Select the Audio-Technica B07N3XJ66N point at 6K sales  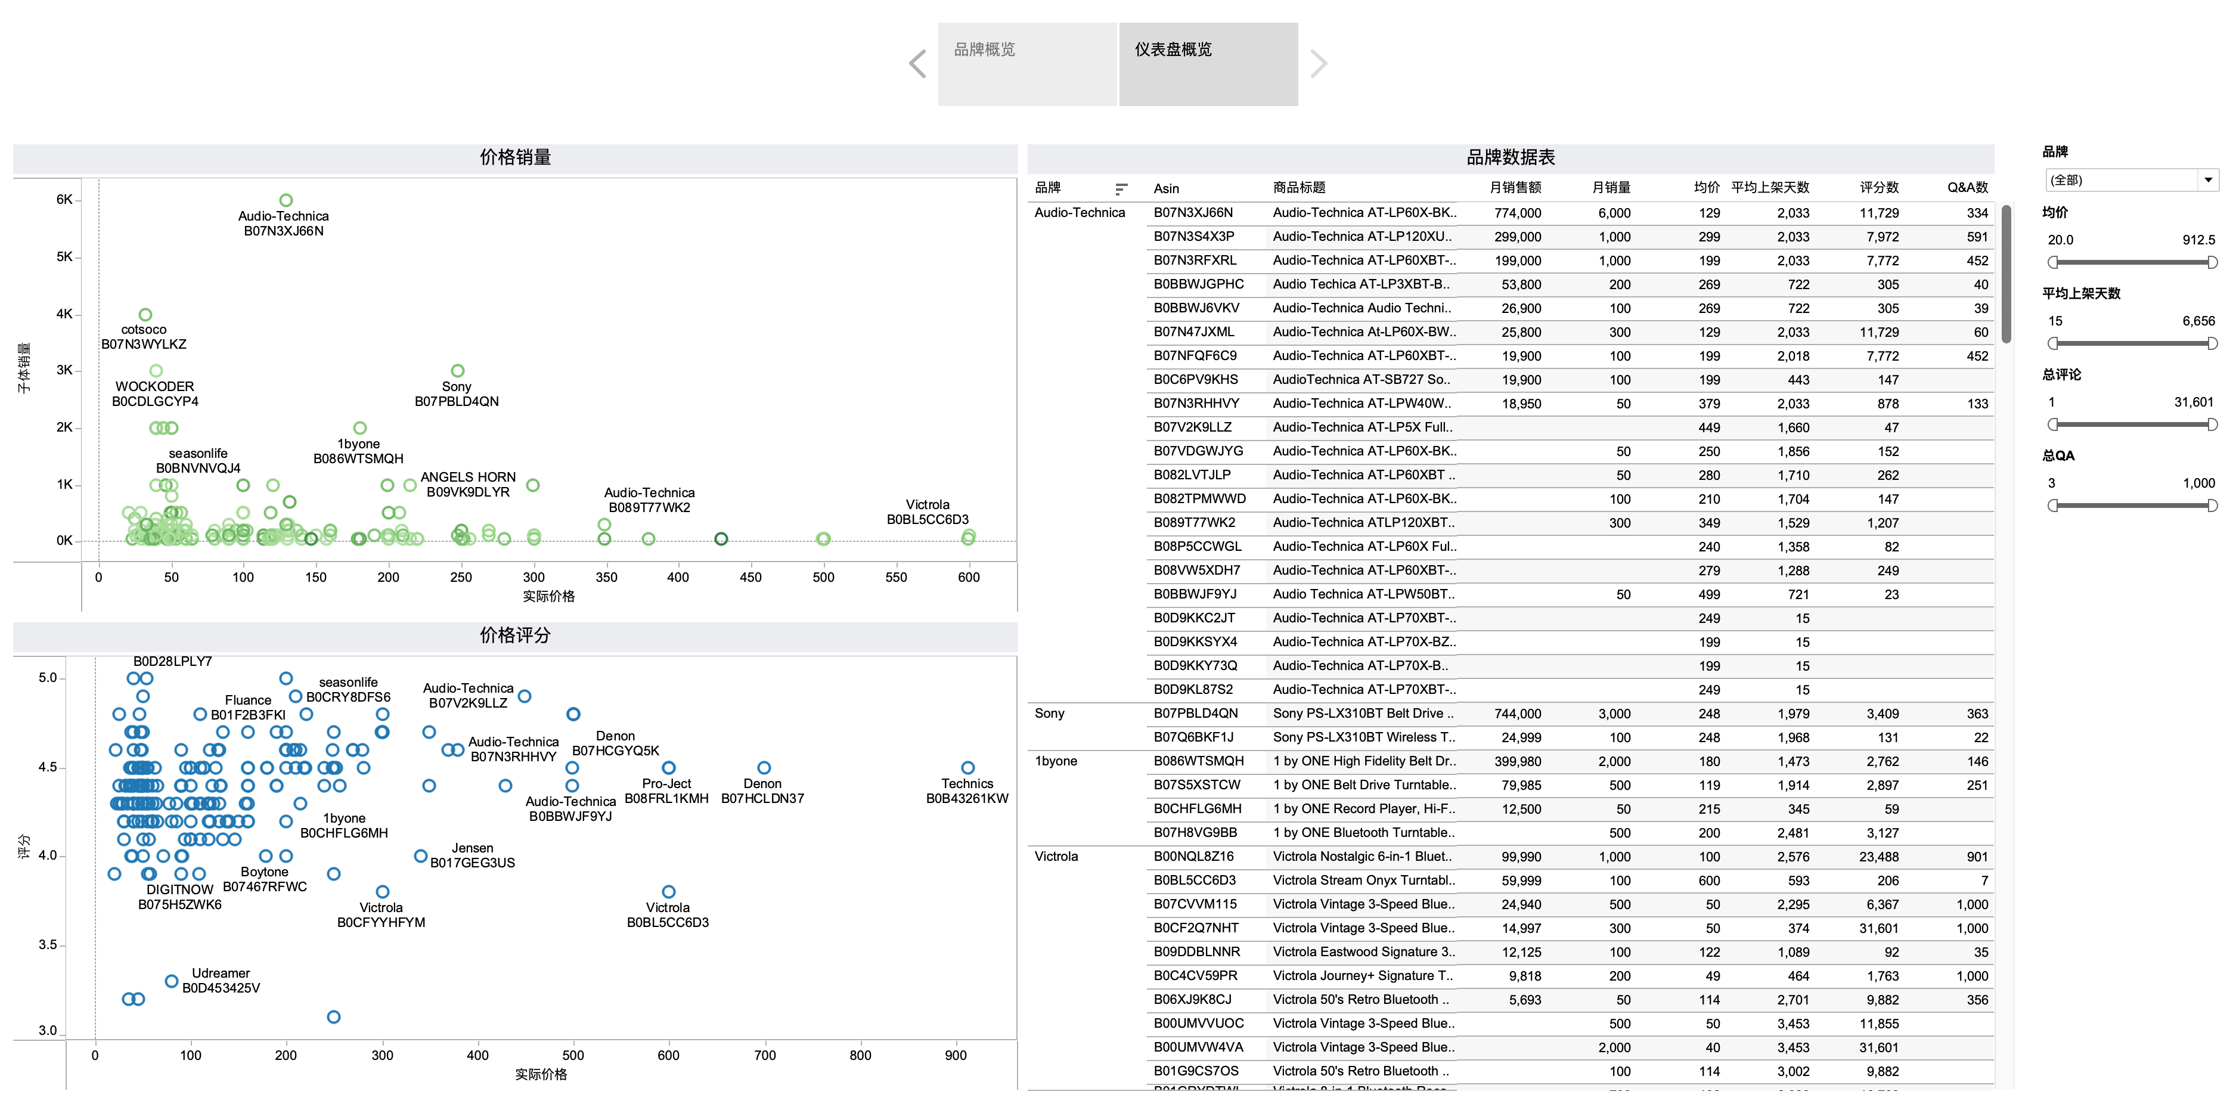pyautogui.click(x=286, y=200)
